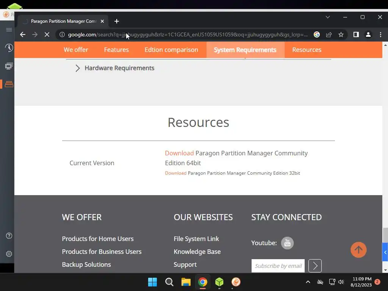The height and width of the screenshot is (291, 388).
Task: Share this page via share icon
Action: click(329, 34)
